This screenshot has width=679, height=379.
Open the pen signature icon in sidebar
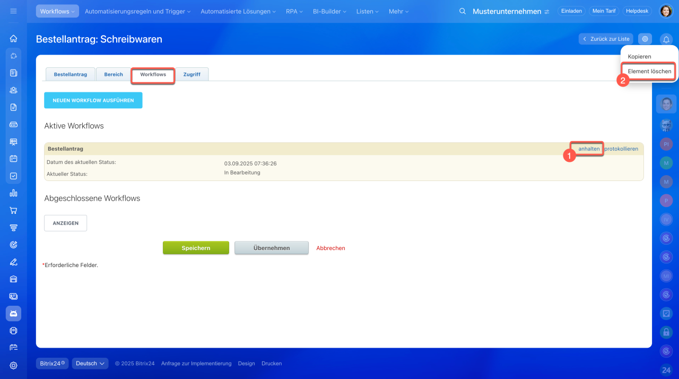coord(13,262)
